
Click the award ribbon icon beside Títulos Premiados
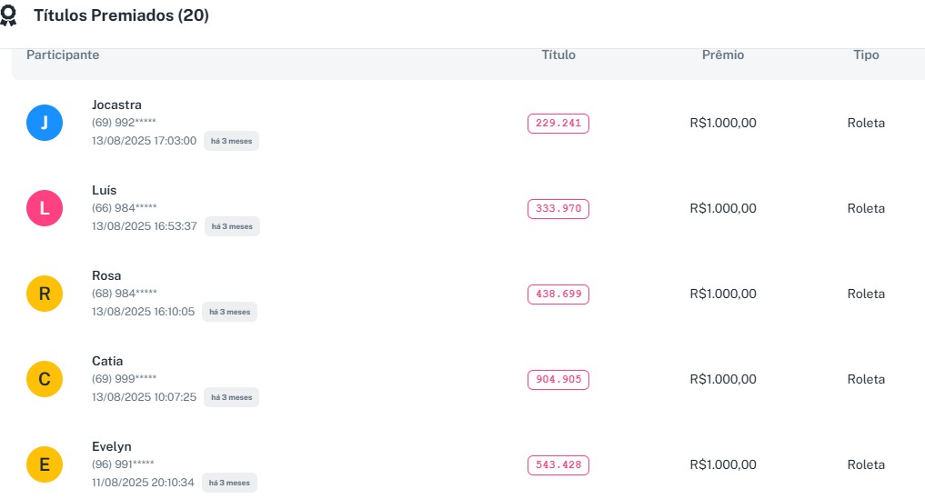pyautogui.click(x=9, y=16)
